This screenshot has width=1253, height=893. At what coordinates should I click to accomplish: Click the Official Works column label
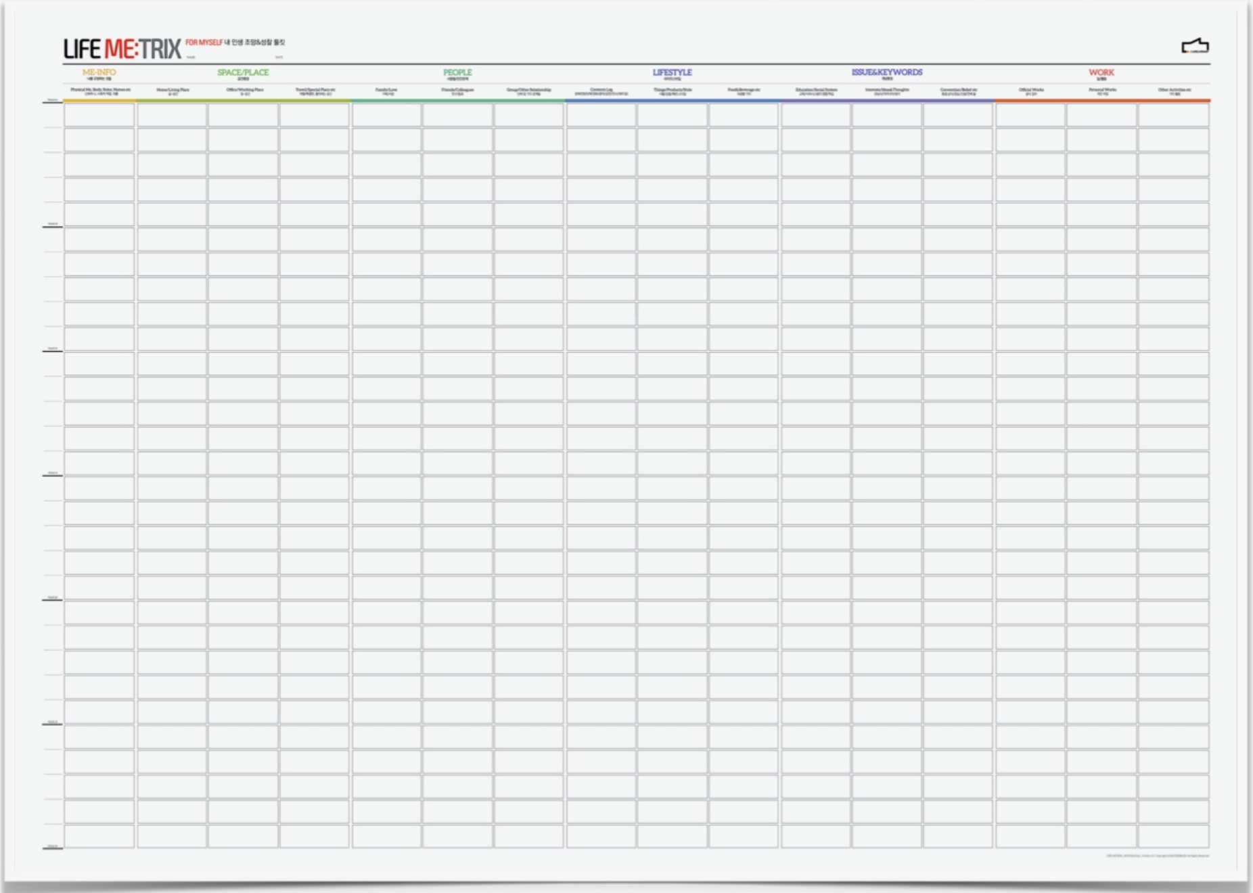(1030, 90)
